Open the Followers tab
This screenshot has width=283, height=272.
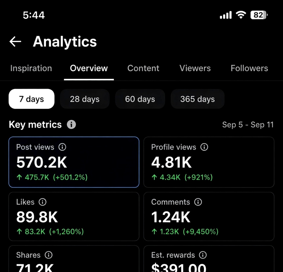tap(249, 68)
